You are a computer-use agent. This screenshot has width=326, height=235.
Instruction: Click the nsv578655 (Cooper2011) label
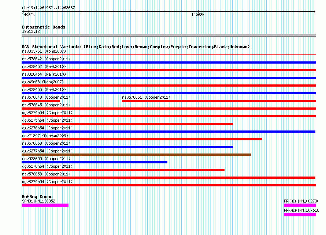point(46,159)
